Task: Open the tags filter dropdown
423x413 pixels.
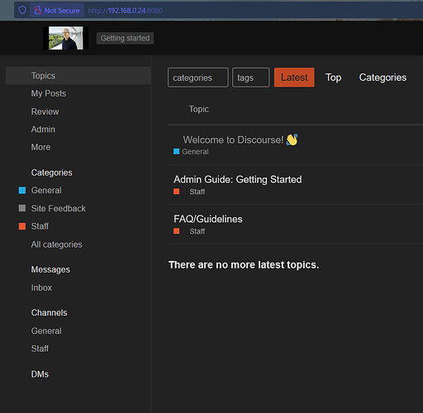Action: 251,78
